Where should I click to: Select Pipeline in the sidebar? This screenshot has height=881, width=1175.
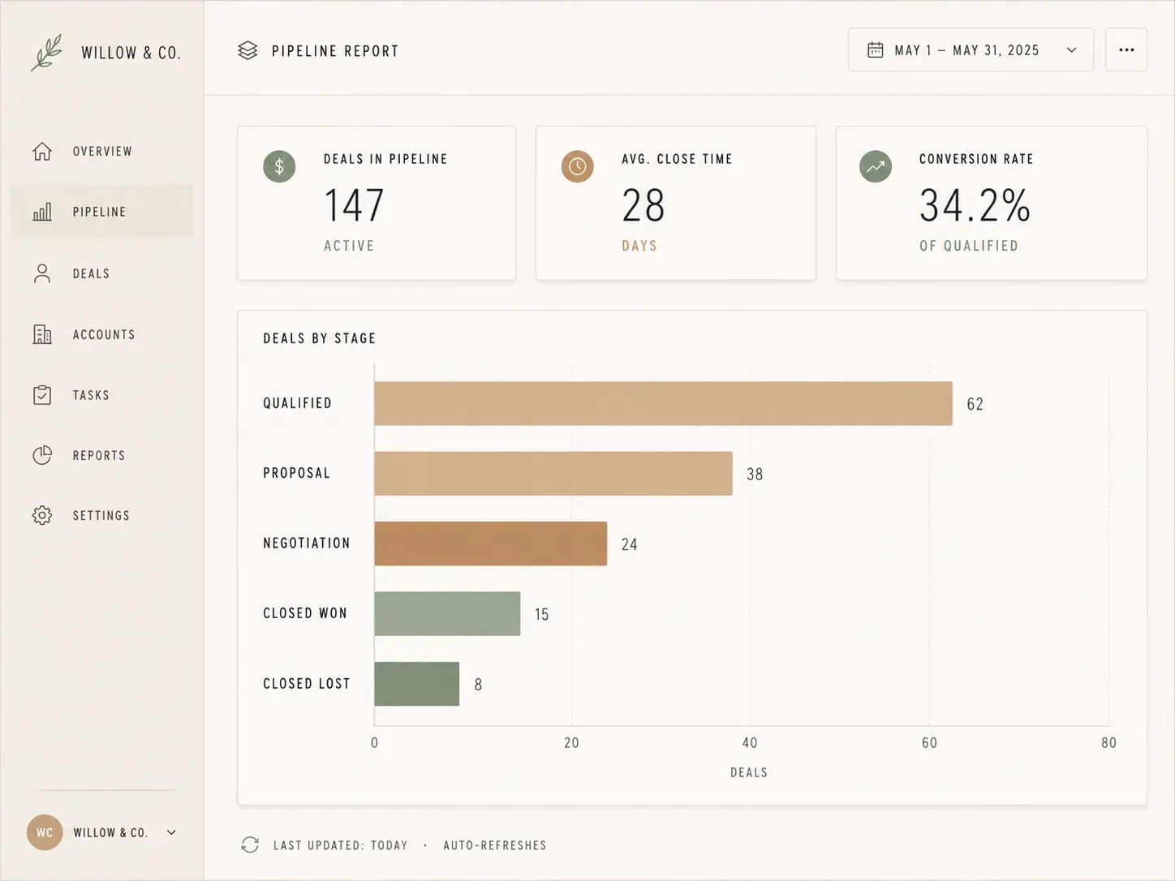tap(102, 212)
